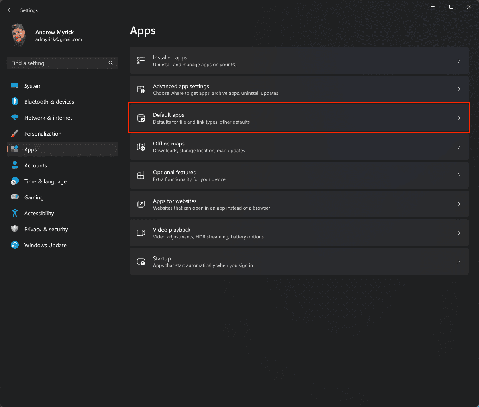Image resolution: width=479 pixels, height=407 pixels.
Task: Click 'Websites that can open in an app' text
Action: tap(212, 208)
